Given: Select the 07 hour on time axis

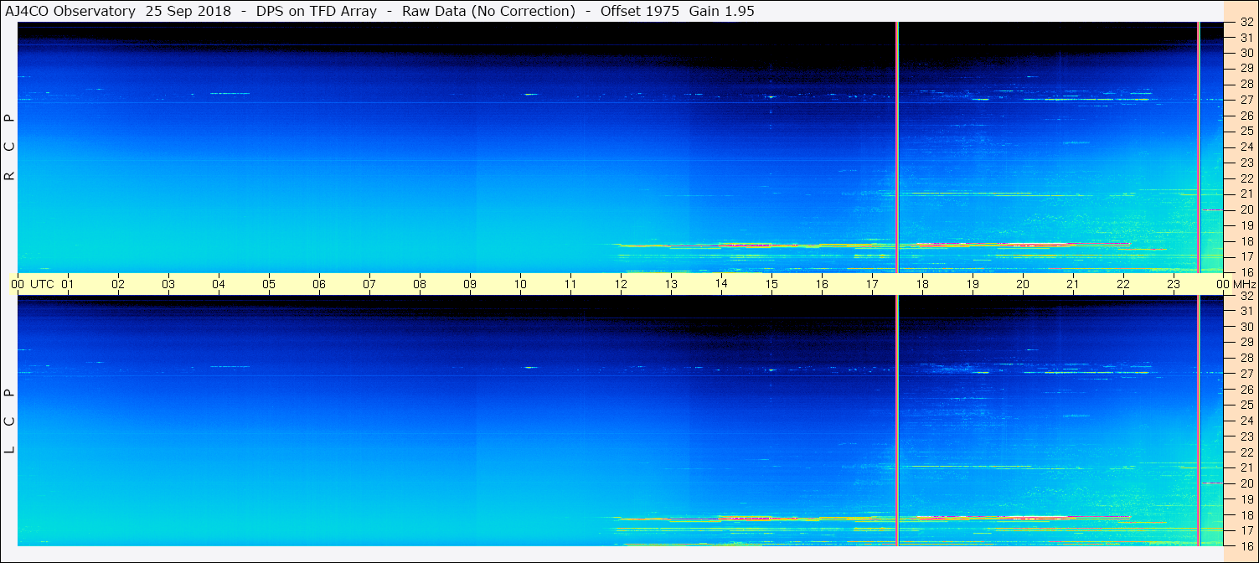Looking at the screenshot, I should click(x=369, y=284).
